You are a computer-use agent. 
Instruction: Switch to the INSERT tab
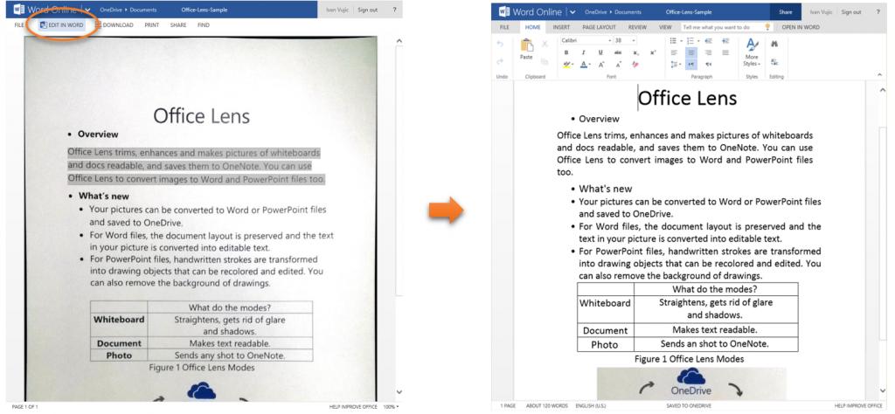click(x=561, y=27)
